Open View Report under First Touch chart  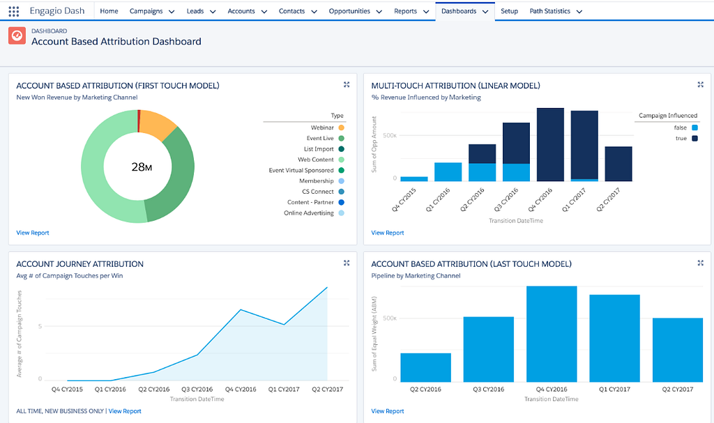[33, 233]
